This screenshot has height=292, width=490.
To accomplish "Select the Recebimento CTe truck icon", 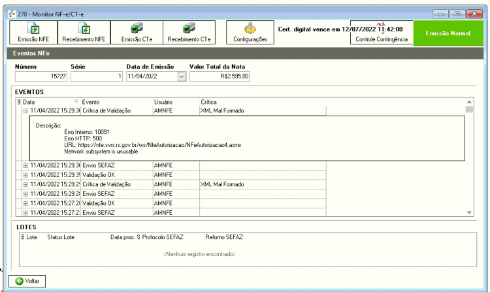I will 189,28.
